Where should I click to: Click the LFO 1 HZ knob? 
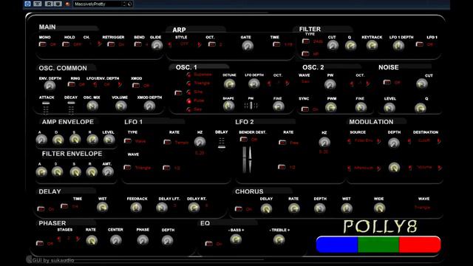200,142
